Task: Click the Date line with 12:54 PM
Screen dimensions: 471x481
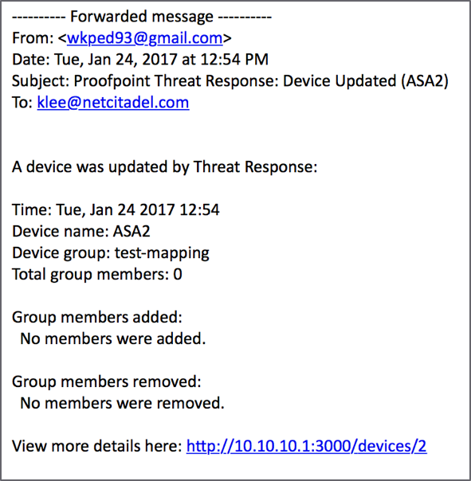Action: (x=140, y=60)
